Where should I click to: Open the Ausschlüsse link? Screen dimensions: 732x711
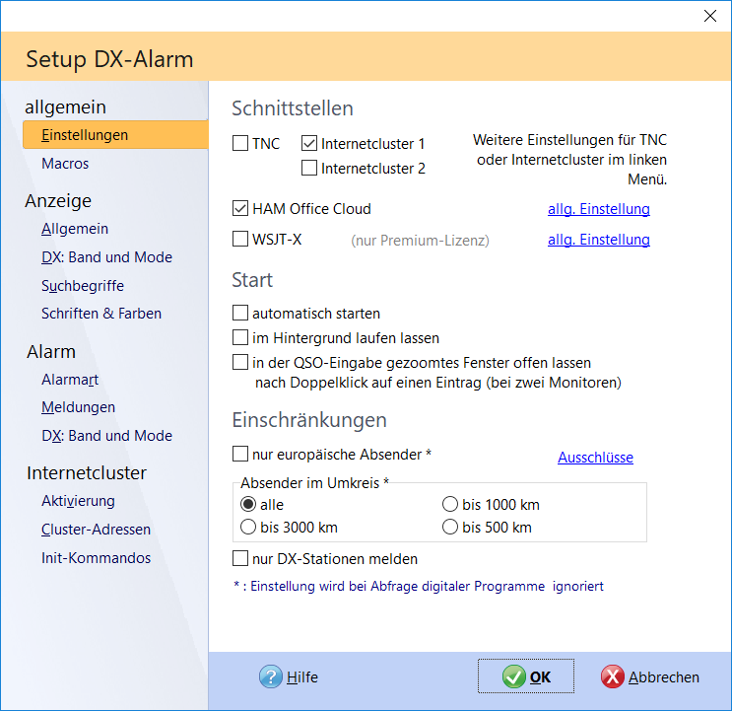(x=595, y=457)
